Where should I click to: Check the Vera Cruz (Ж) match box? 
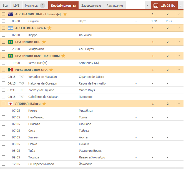tap(3, 63)
